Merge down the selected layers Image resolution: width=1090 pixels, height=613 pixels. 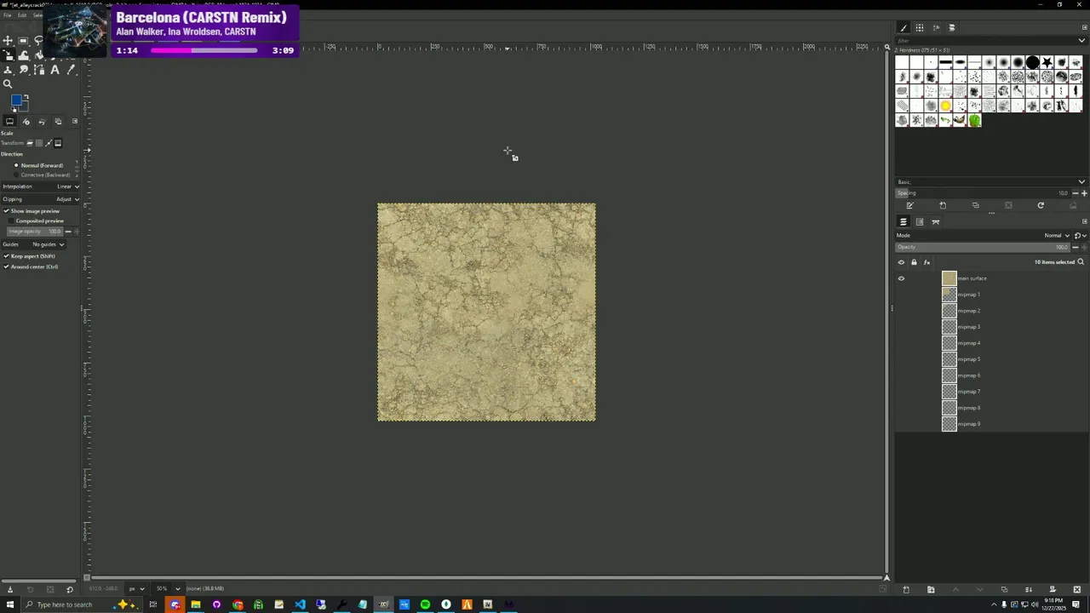pyautogui.click(x=1029, y=589)
